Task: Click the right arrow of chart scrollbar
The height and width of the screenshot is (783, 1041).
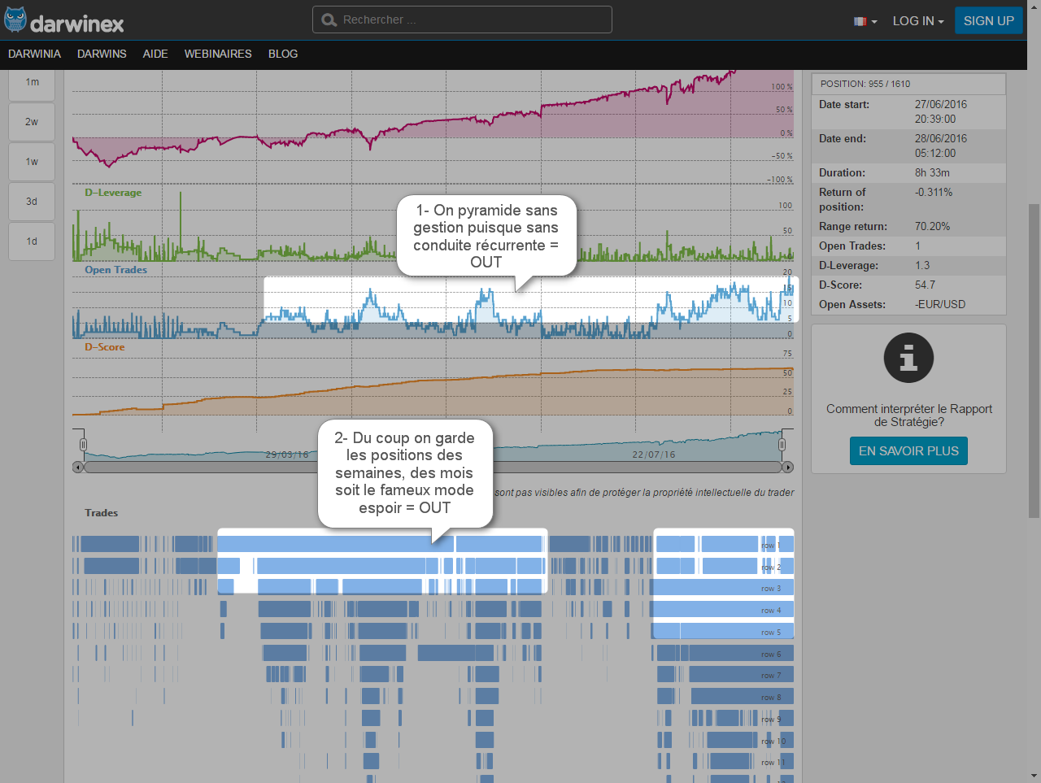Action: [x=787, y=468]
